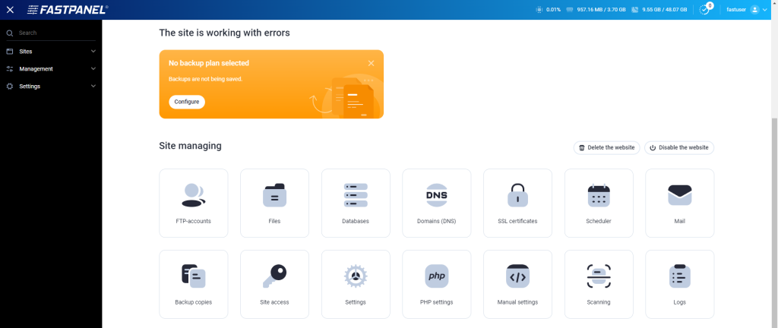Open SSL certificates tile

click(x=517, y=202)
